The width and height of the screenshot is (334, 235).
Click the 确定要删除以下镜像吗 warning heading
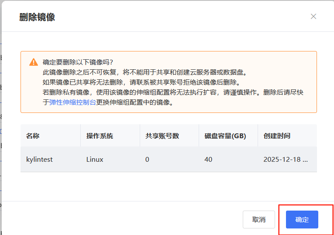click(78, 62)
